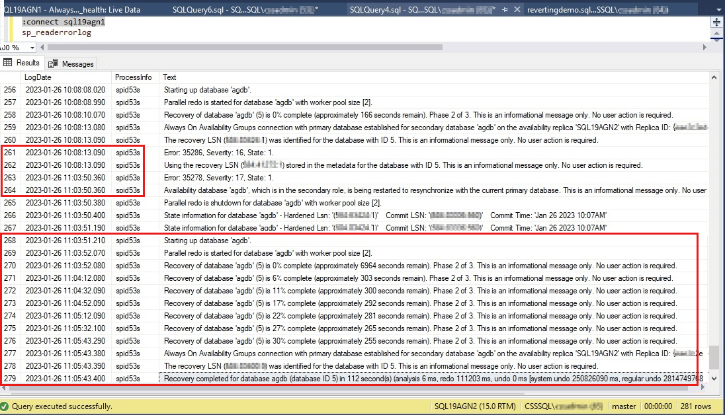Open the zoom percentage dropdown
This screenshot has height=415, width=725.
pos(30,47)
